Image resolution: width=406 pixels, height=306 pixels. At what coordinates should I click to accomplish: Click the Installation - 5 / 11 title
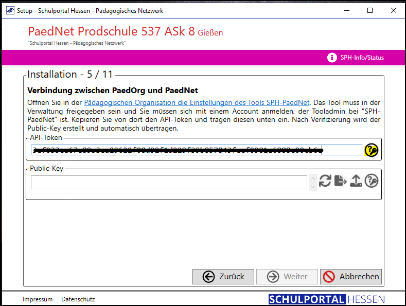pyautogui.click(x=70, y=74)
